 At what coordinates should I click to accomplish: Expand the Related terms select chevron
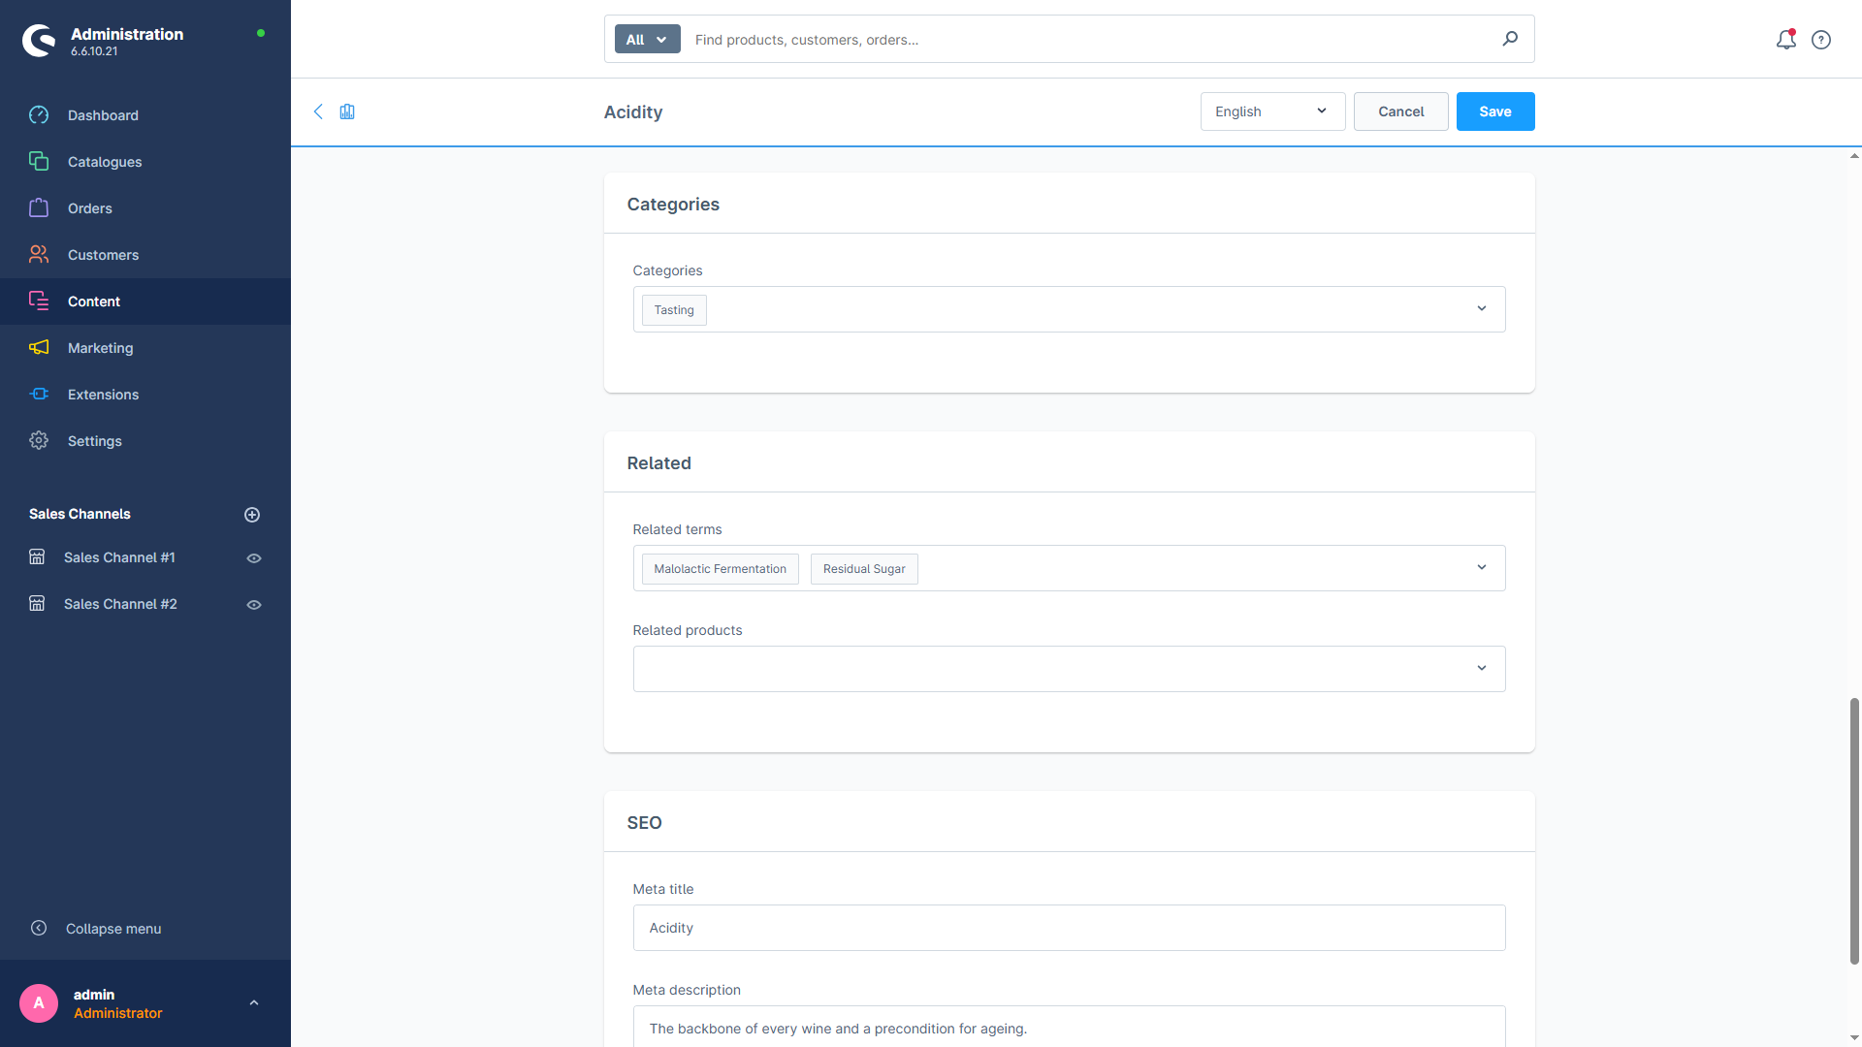(x=1482, y=568)
